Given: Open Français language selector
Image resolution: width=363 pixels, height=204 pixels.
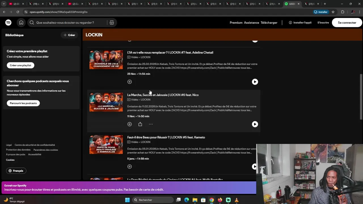Looking at the screenshot, I should coord(16,171).
